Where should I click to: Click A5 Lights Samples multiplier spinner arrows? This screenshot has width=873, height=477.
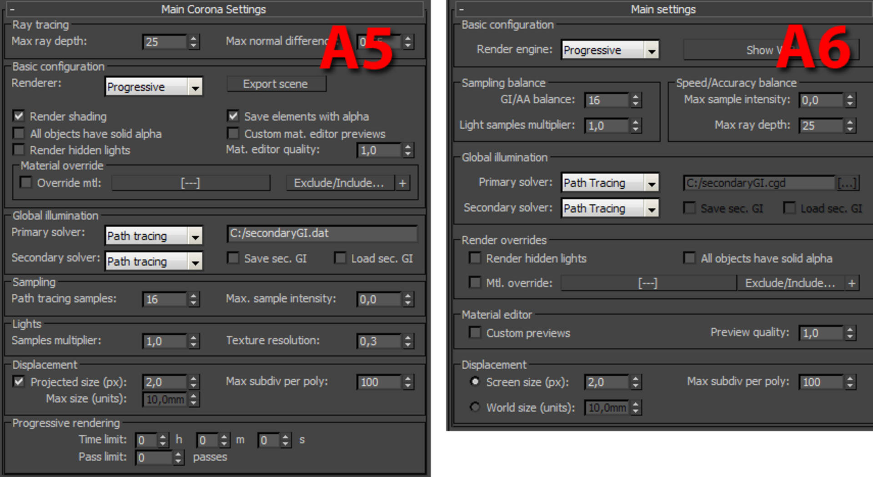point(194,341)
